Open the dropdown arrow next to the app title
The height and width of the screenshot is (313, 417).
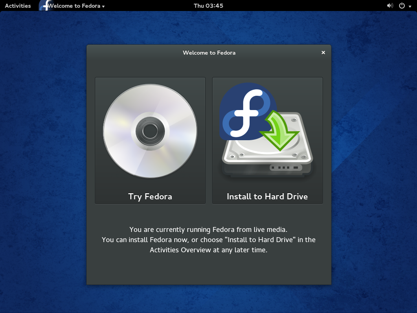coord(103,6)
